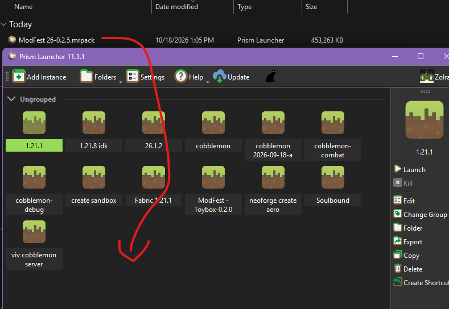Click the Add Instance toolbar button
Viewport: 449px width, 309px height.
pos(39,77)
